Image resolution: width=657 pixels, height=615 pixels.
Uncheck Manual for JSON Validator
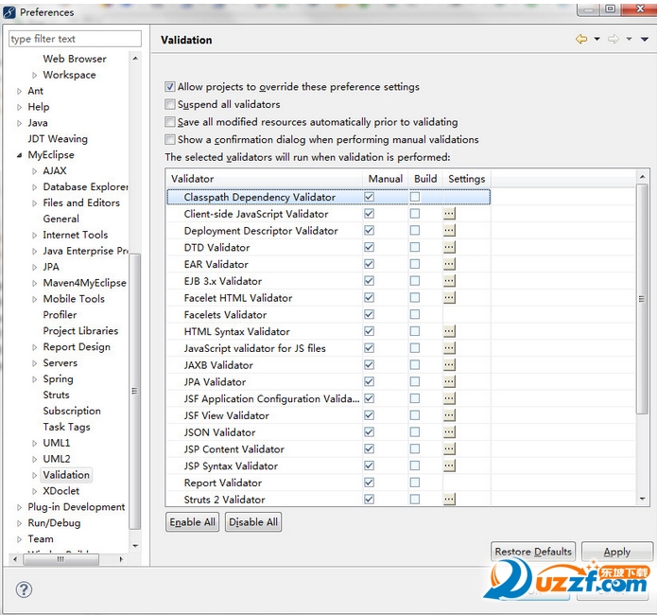[369, 431]
